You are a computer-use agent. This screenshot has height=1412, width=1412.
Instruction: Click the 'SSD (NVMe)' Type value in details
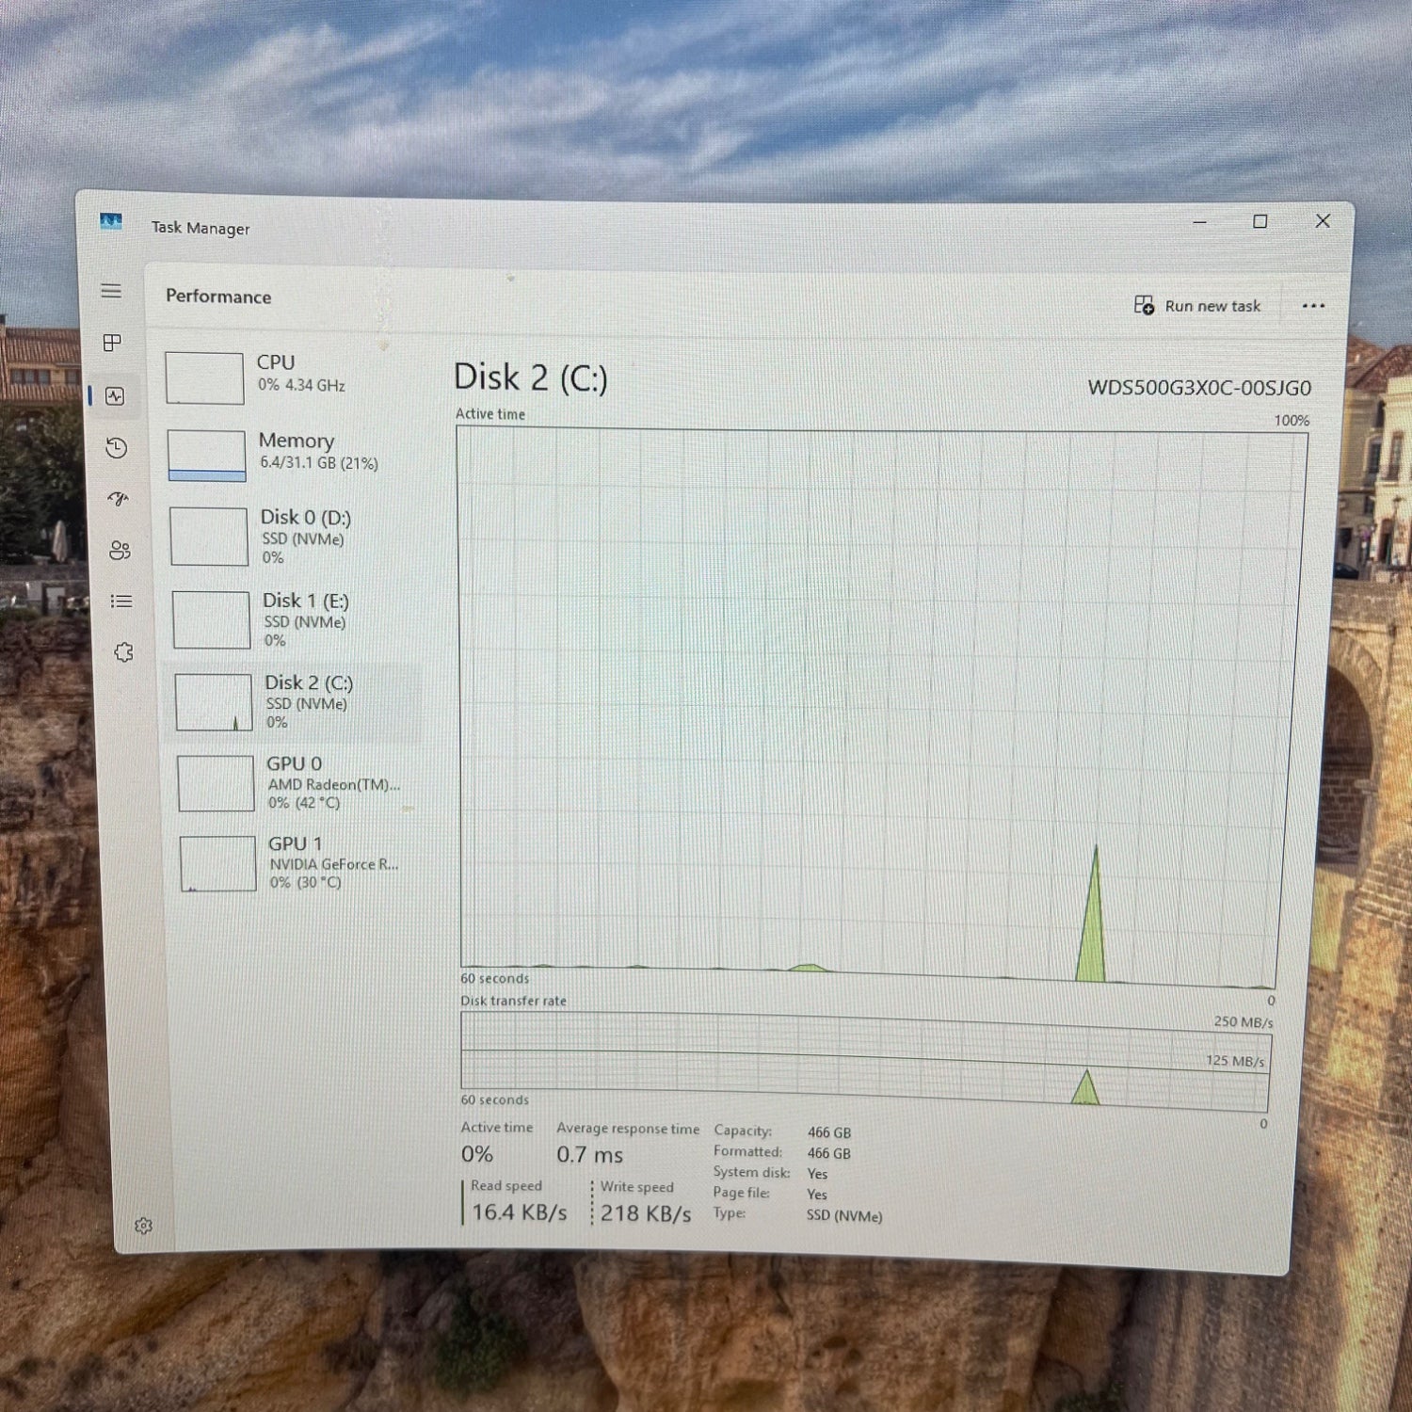click(844, 1216)
